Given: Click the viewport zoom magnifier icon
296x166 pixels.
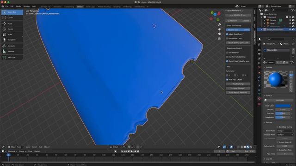Looking at the screenshot, I should [219, 24].
